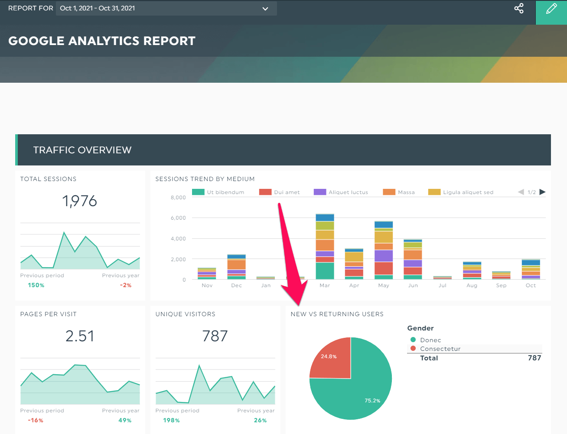Click the Mar stacked bar in chart
Image resolution: width=567 pixels, height=434 pixels.
(x=325, y=246)
